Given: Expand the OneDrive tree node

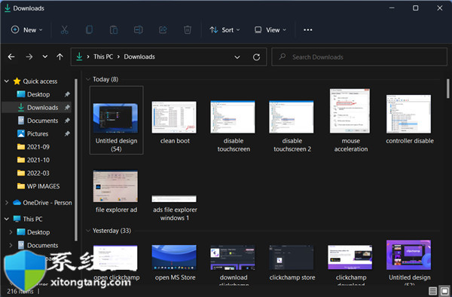Looking at the screenshot, I should click(7, 203).
